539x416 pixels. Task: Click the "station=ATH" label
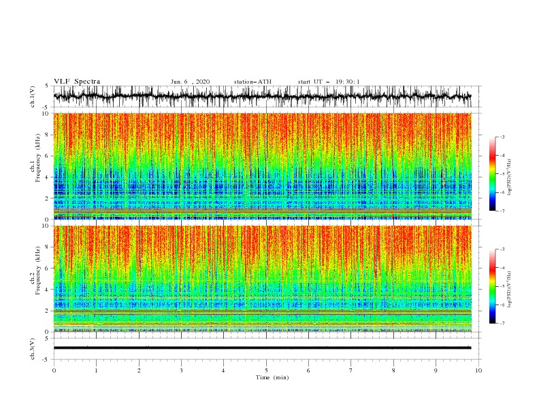coord(252,82)
